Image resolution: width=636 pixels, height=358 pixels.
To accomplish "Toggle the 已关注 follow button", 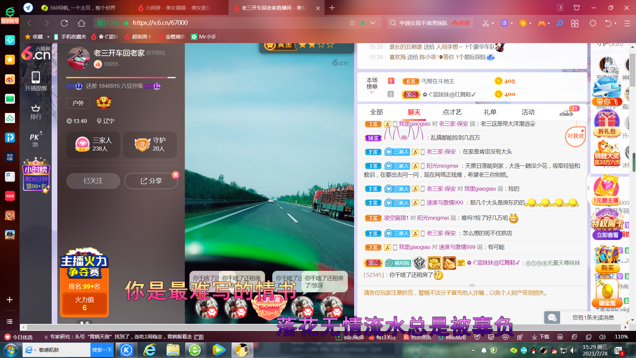I will pos(93,181).
